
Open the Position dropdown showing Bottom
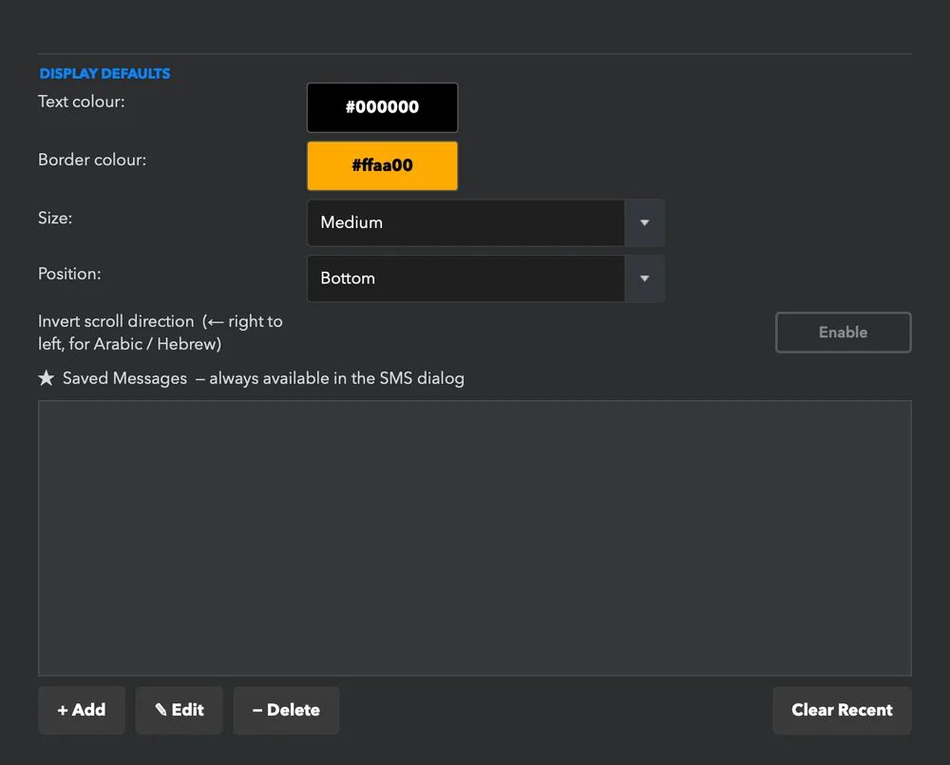pyautogui.click(x=485, y=278)
